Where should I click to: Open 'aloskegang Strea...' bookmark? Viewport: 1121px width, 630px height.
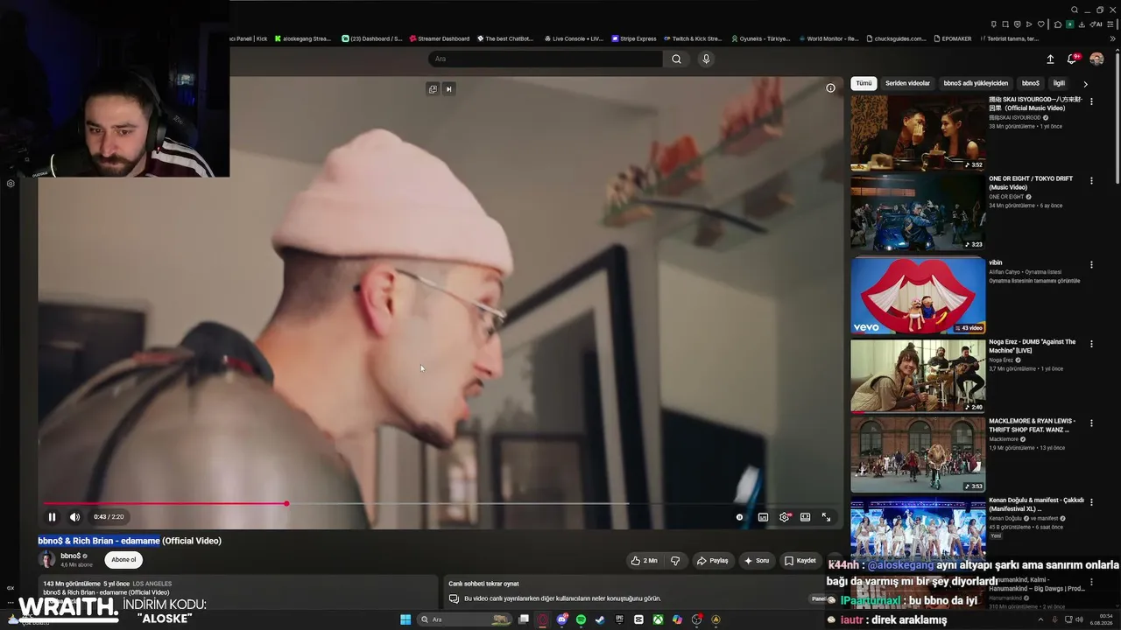click(303, 38)
